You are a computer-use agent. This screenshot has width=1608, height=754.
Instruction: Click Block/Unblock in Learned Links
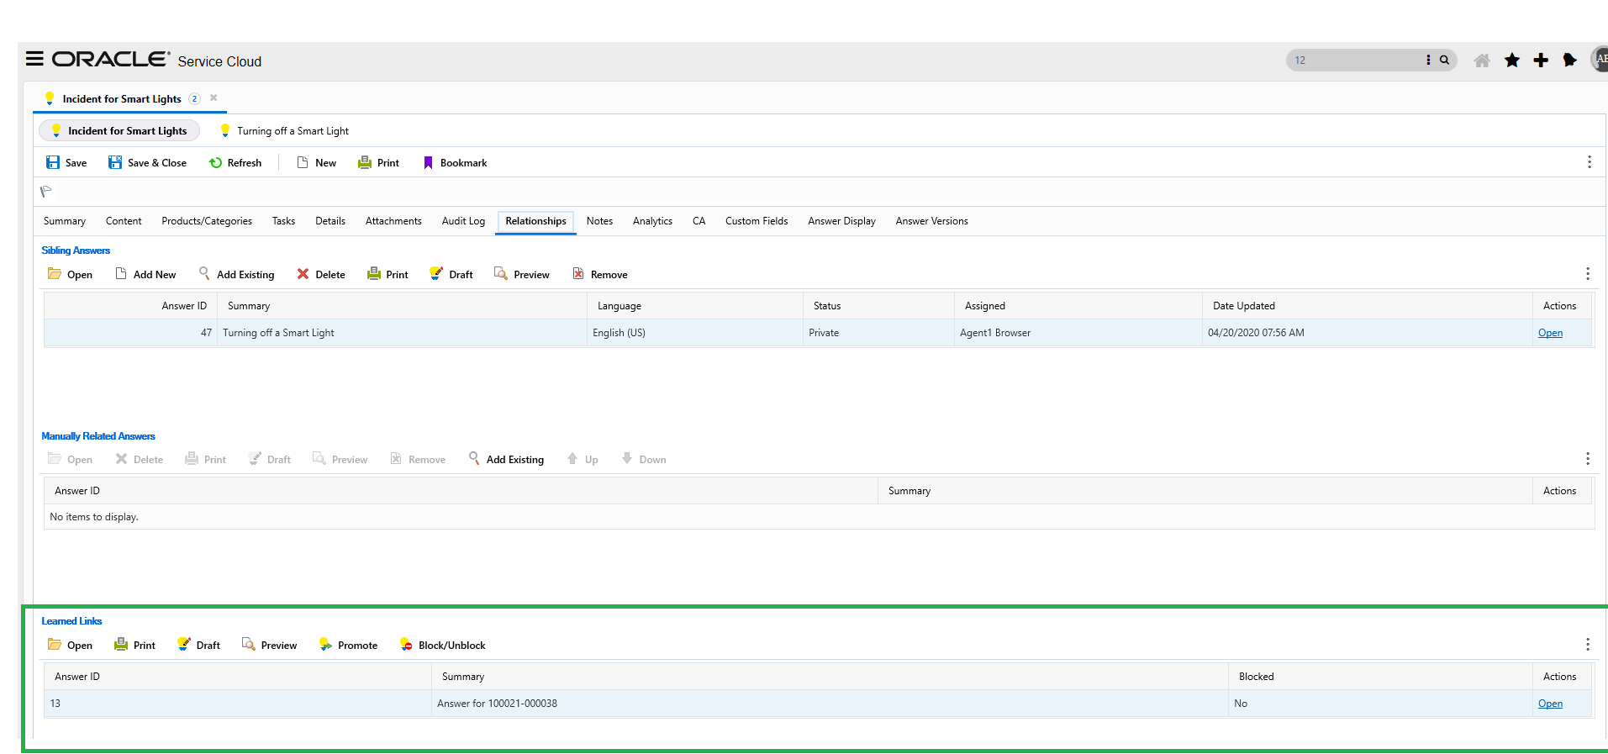click(x=442, y=646)
